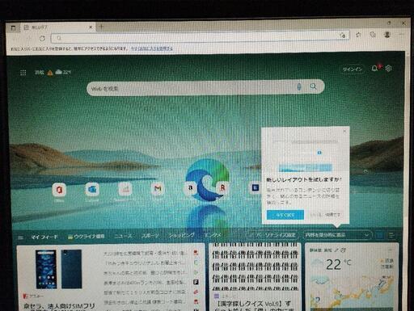Open the Office quick link tile

click(59, 190)
